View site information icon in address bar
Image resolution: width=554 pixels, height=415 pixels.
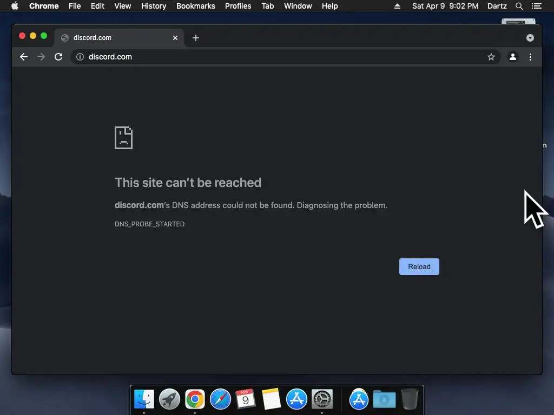(x=80, y=57)
